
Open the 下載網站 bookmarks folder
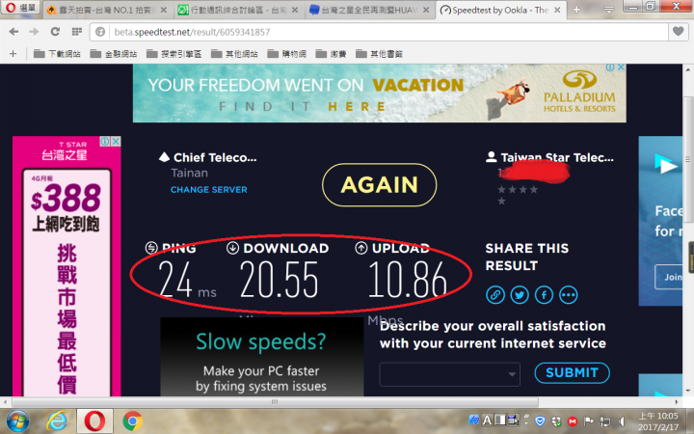point(57,54)
